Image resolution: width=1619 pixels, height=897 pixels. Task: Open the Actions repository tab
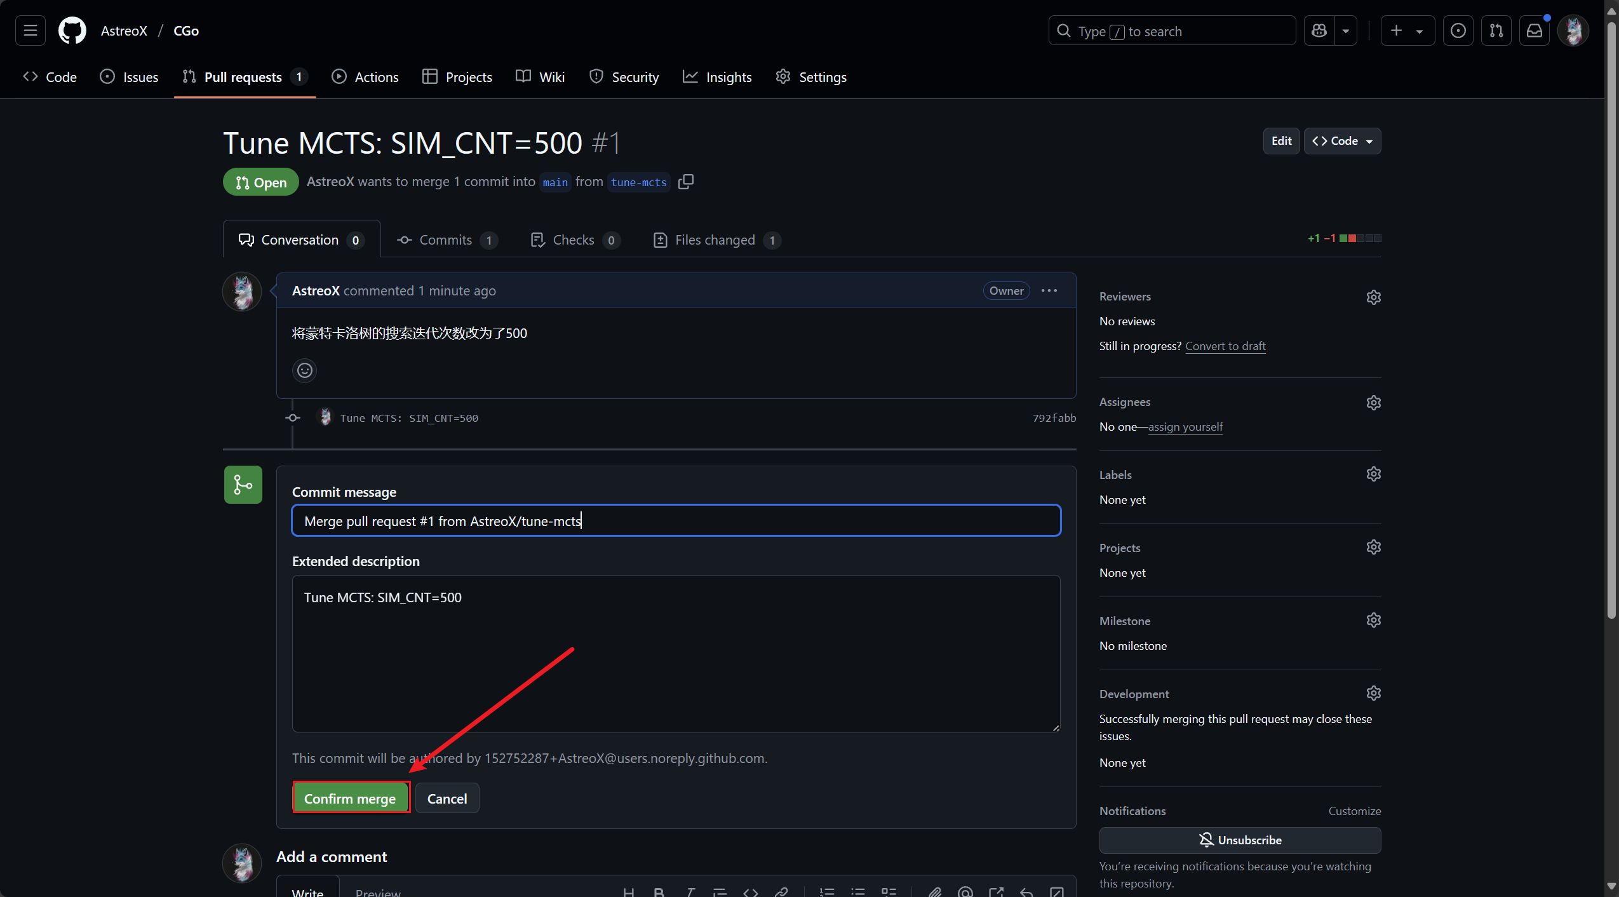pos(365,77)
